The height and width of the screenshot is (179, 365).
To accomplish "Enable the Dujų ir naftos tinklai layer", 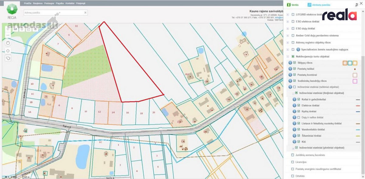I will [x=299, y=118].
